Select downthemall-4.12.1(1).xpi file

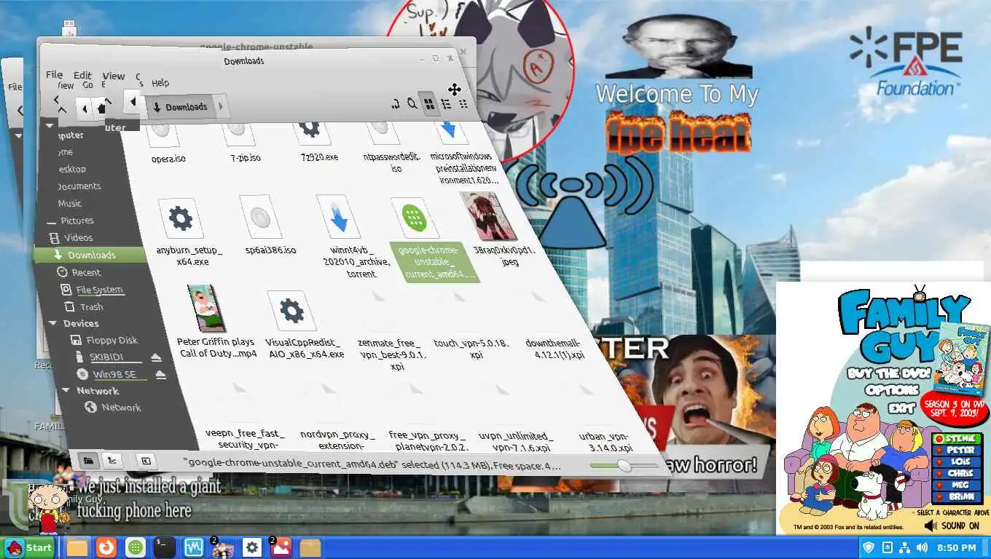point(555,349)
